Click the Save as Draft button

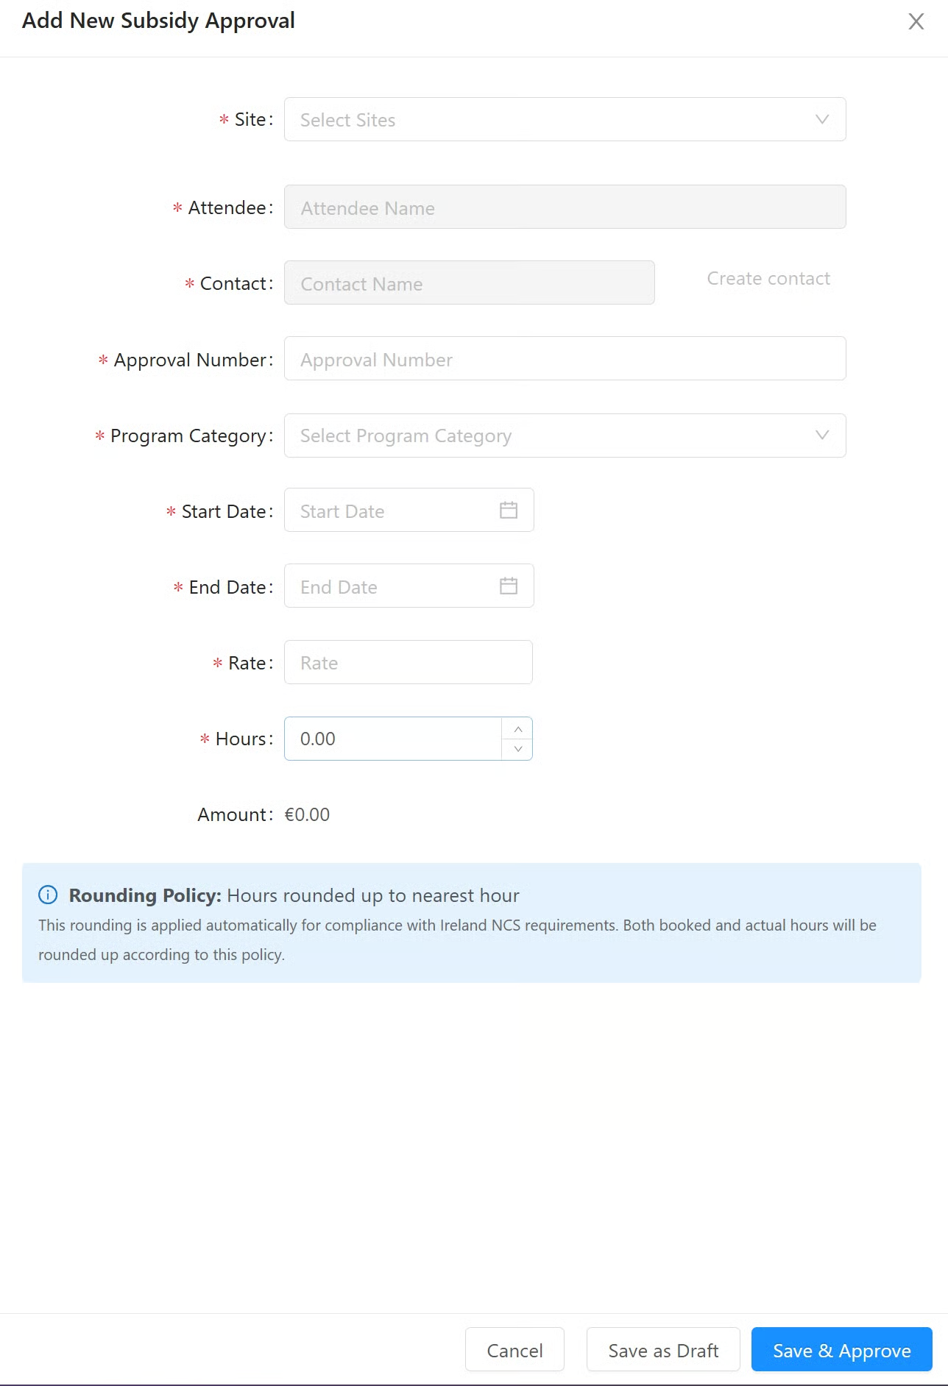coord(662,1350)
